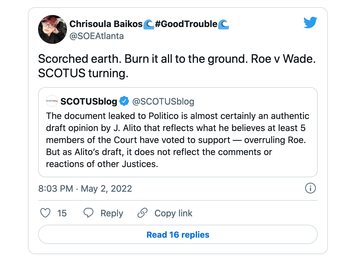Click the like count number 15

pos(62,213)
